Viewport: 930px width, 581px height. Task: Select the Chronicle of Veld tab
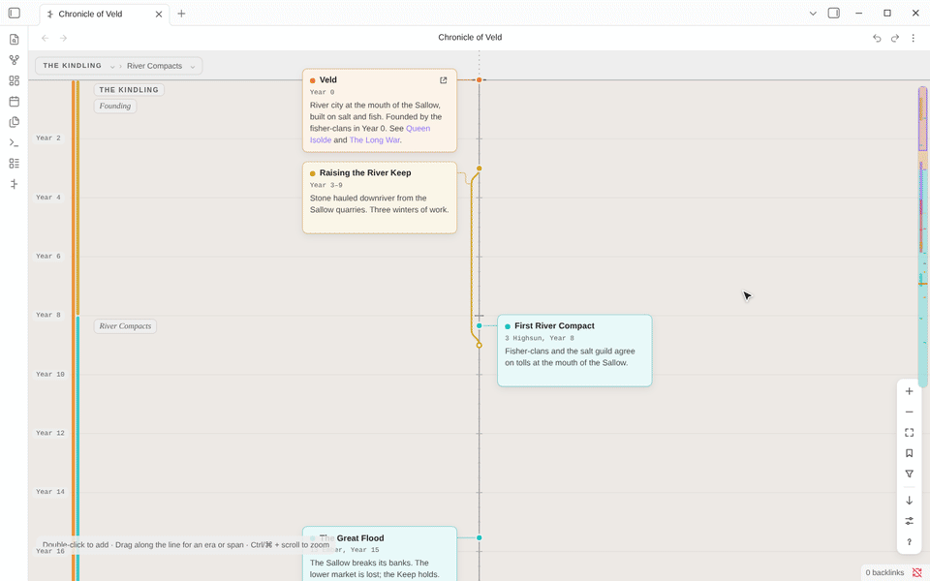click(105, 15)
